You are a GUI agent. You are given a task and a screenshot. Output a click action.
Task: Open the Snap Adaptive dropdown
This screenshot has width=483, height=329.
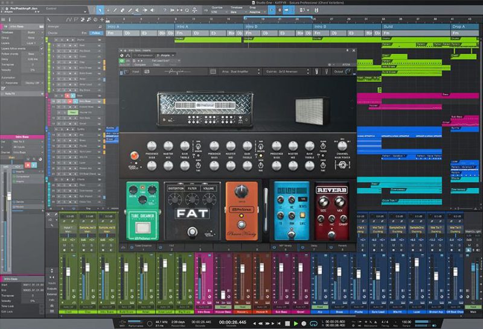tap(257, 12)
